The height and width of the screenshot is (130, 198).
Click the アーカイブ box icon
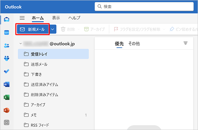click(x=86, y=29)
